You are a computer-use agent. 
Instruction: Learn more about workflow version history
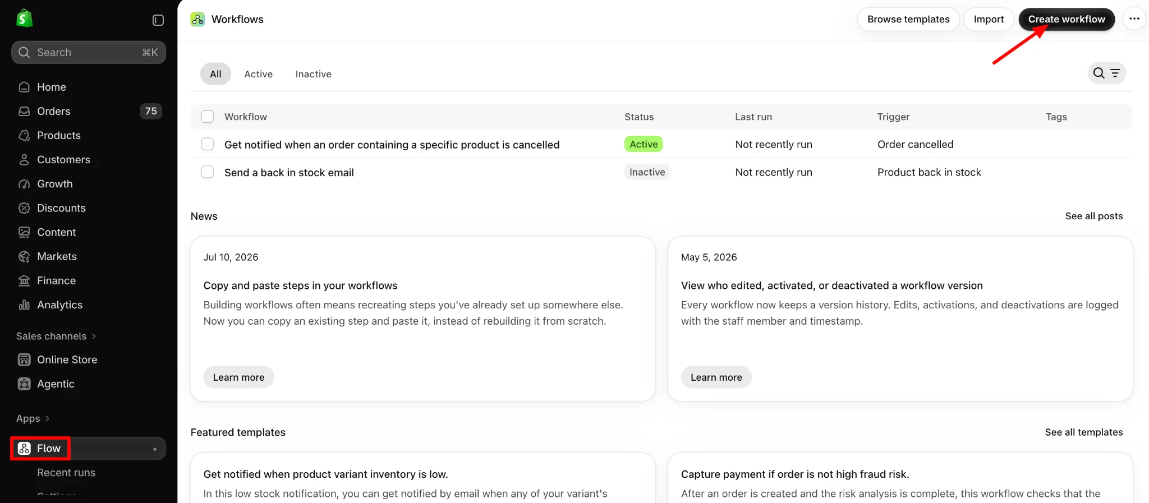tap(716, 377)
